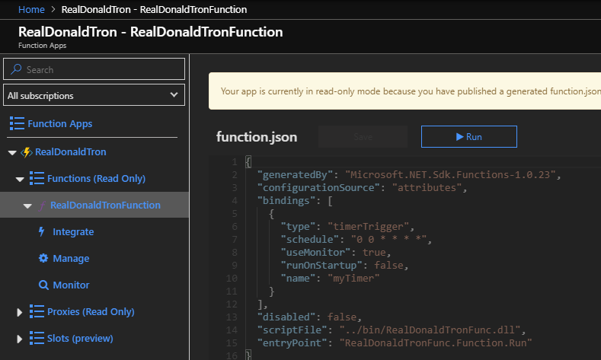
Task: Click the RealDonaldTron - RealDonaldTronFunction breadcrumb
Action: pyautogui.click(x=154, y=9)
